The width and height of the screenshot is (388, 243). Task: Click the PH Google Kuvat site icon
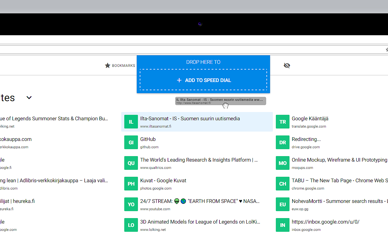coord(131,184)
